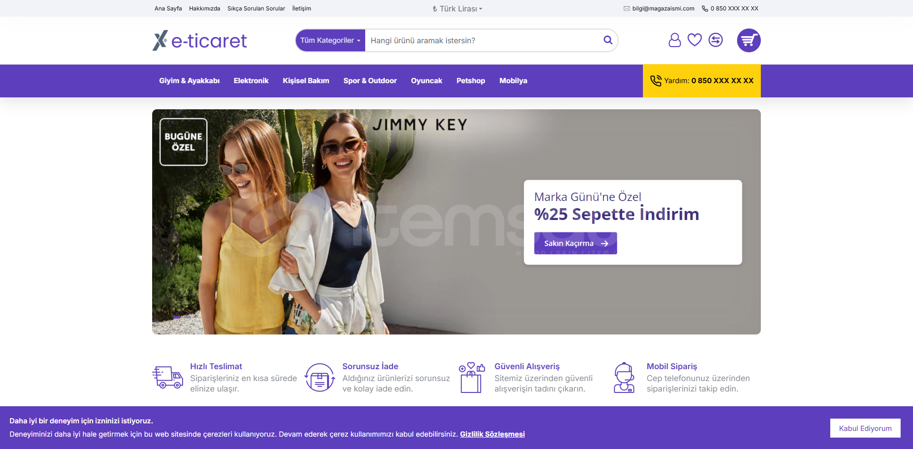Click the Sakın Kaçırma button

click(x=575, y=243)
